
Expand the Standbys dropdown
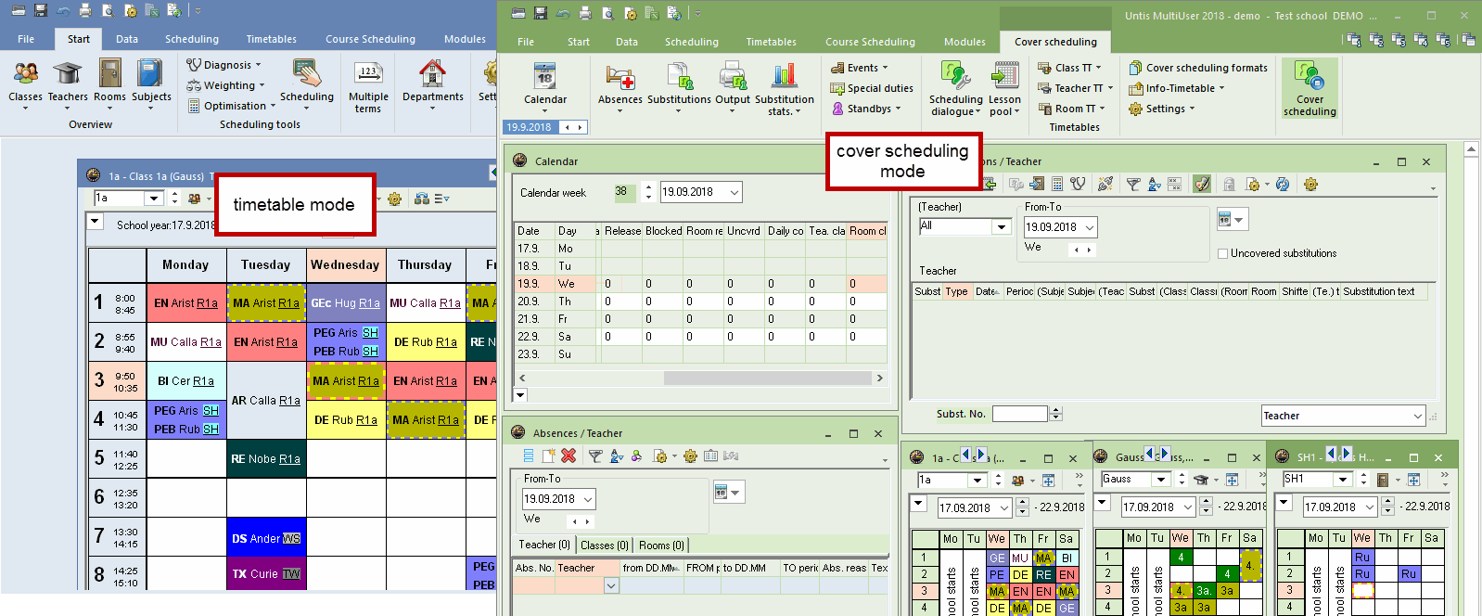click(866, 109)
